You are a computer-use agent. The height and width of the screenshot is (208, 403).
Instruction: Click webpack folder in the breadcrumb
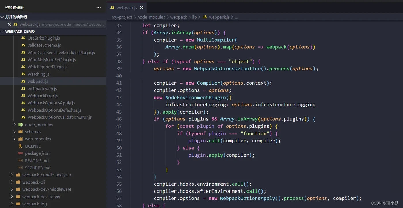[178, 17]
